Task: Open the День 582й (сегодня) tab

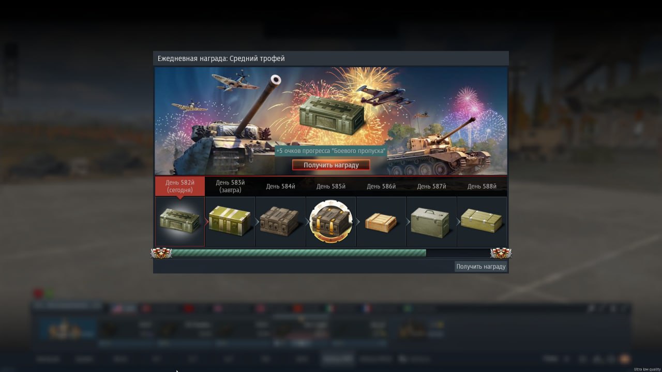Action: tap(179, 186)
